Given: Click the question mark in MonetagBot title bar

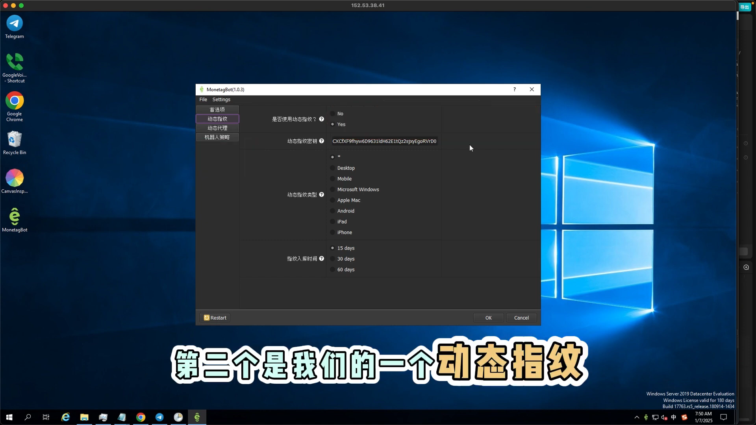Looking at the screenshot, I should [x=514, y=89].
